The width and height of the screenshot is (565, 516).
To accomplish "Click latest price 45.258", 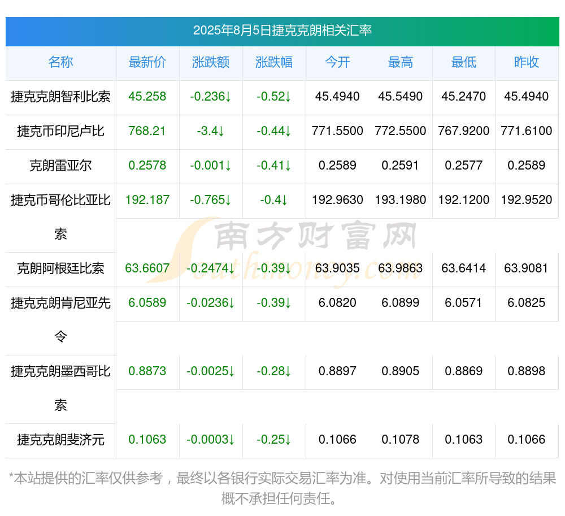I will click(147, 97).
